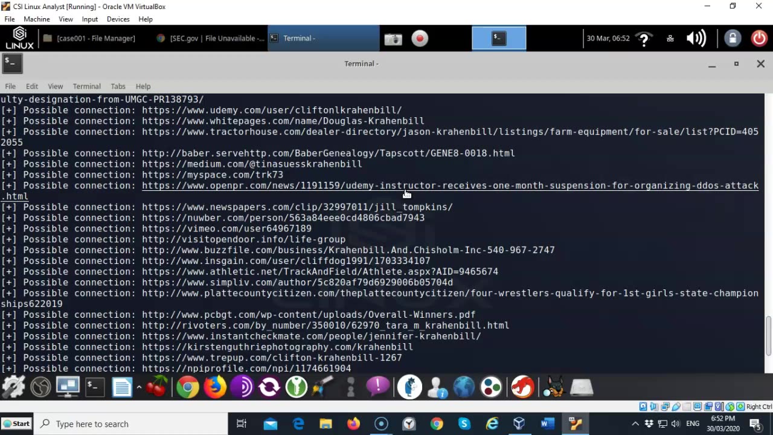Screen dimensions: 773x435
Task: Open the Windows Start button
Action: [x=16, y=424]
